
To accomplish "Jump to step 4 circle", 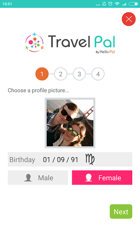I will [98, 74].
